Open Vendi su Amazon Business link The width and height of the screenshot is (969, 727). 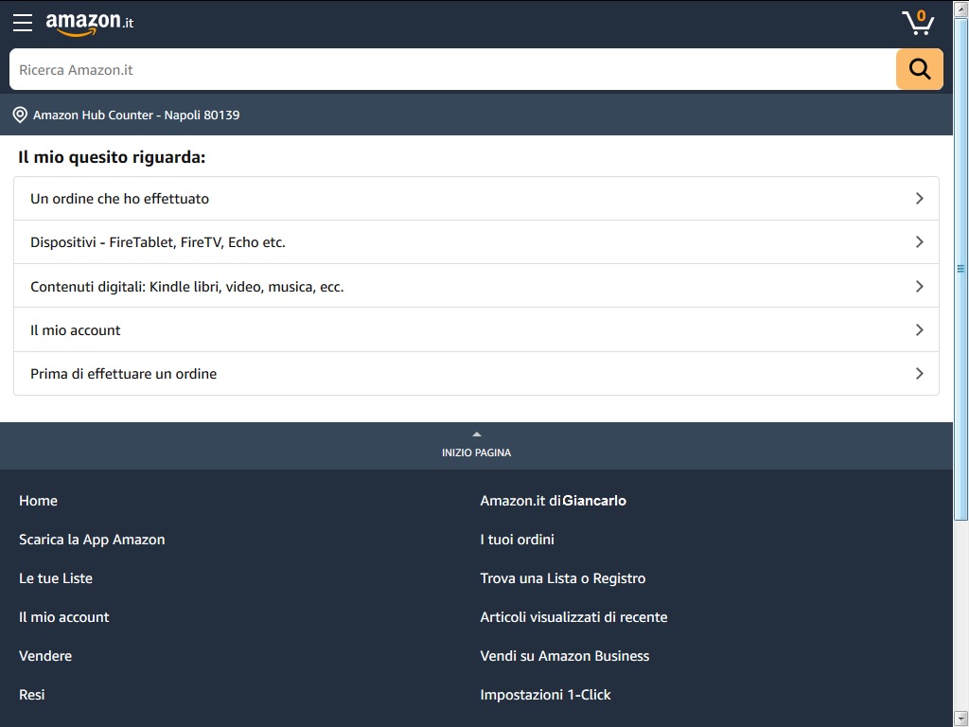(x=565, y=656)
